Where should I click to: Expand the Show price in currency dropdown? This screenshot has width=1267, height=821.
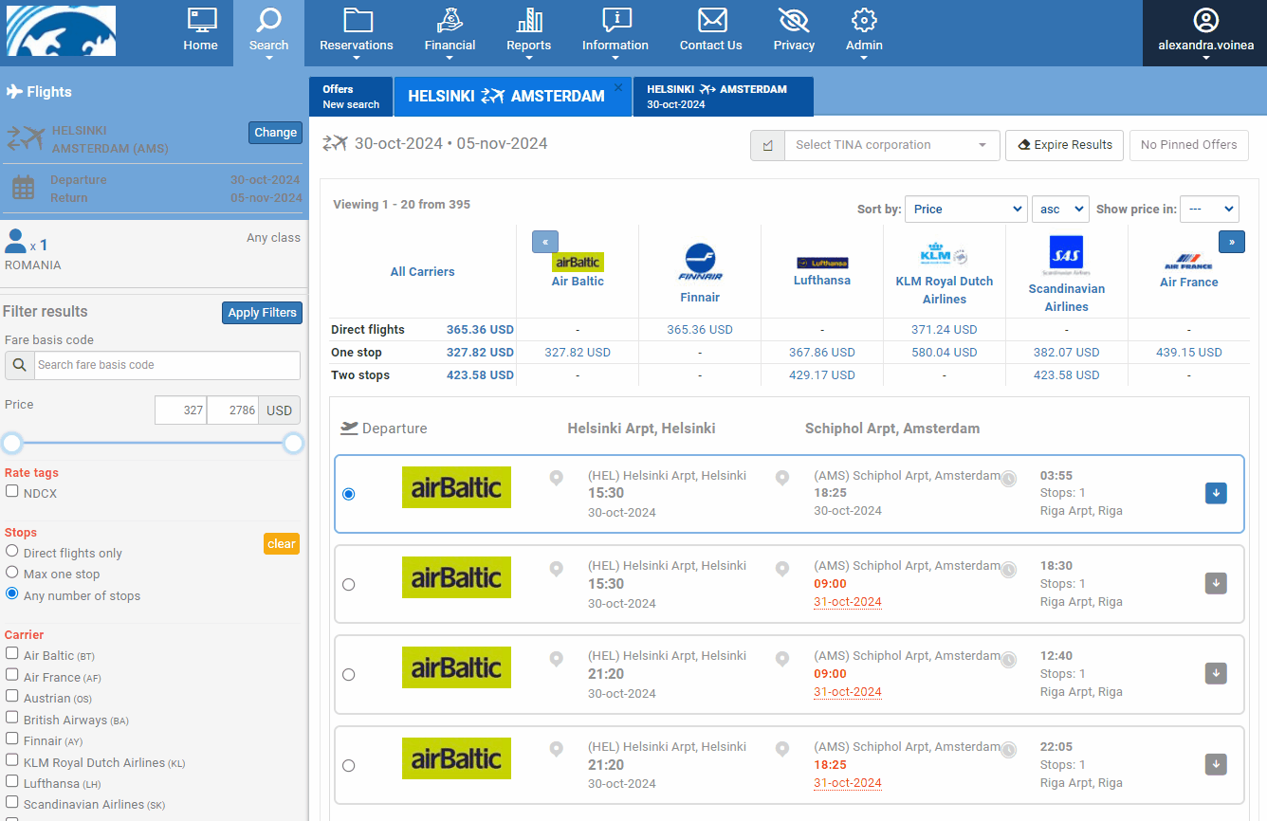[1209, 210]
